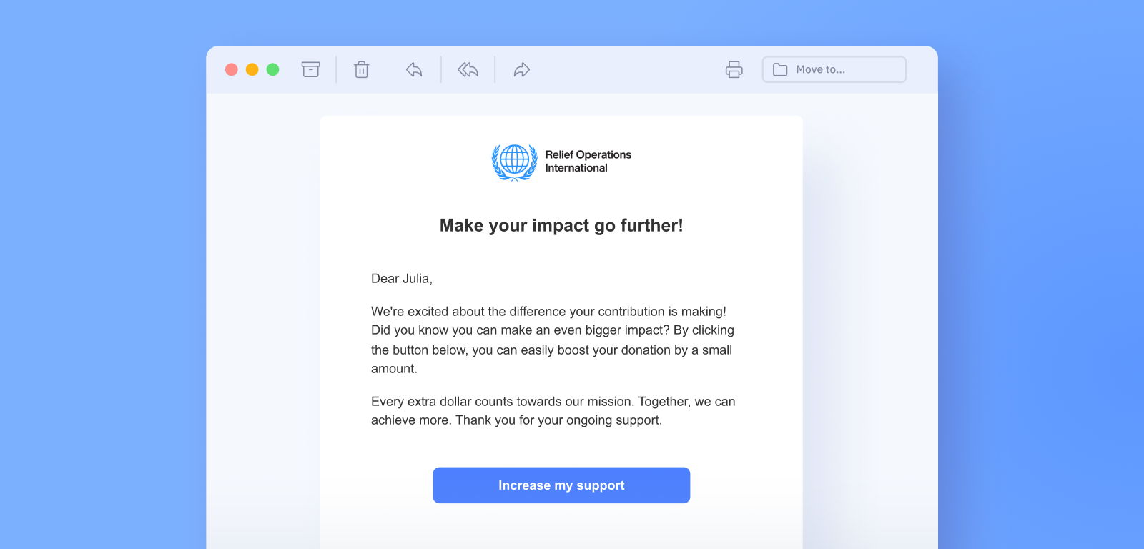Click the blank white area below the button
Image resolution: width=1144 pixels, height=549 pixels.
click(561, 528)
